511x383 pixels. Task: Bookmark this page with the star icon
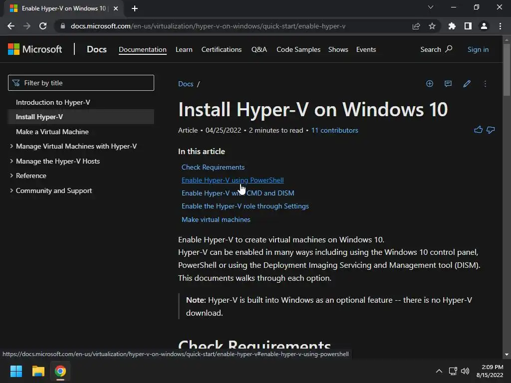tap(432, 26)
